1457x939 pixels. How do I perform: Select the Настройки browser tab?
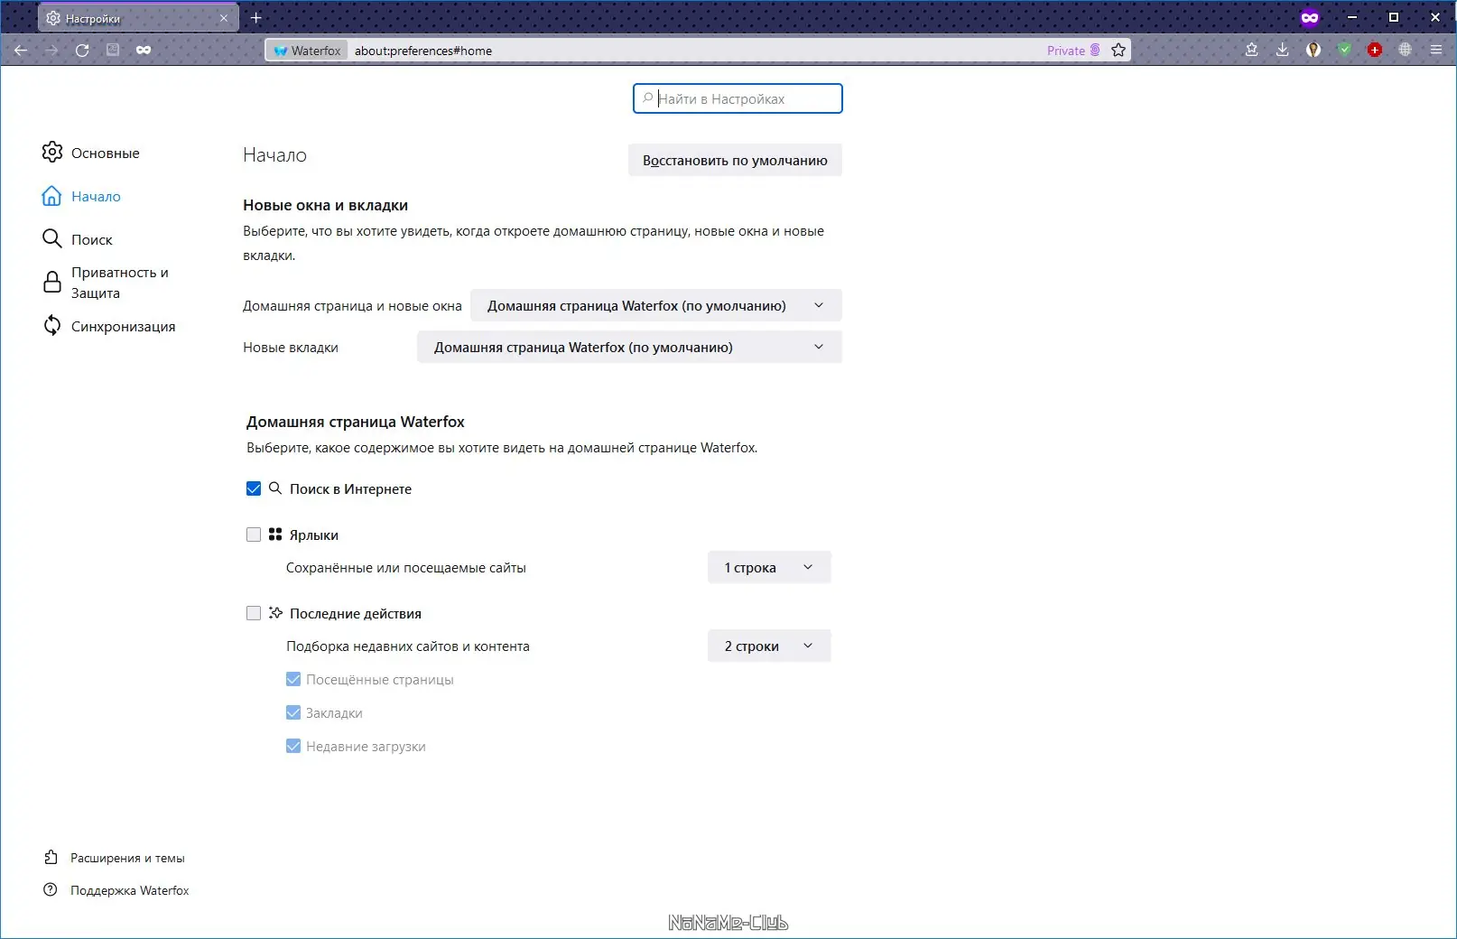(138, 18)
